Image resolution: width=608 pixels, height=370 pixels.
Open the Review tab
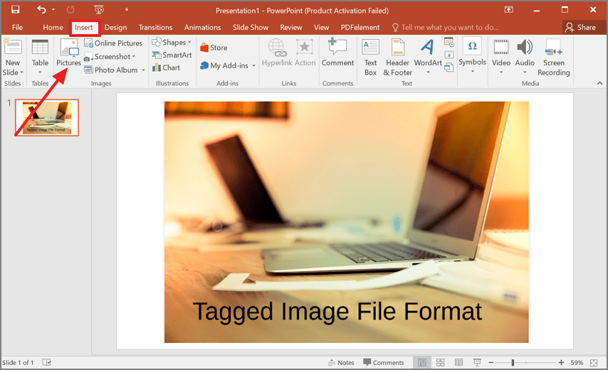click(290, 28)
